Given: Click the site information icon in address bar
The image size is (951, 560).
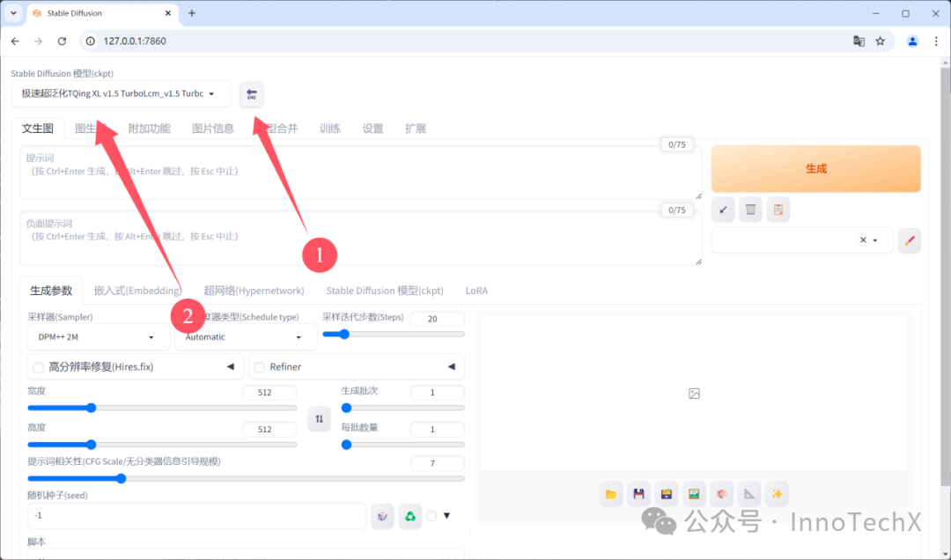Looking at the screenshot, I should pyautogui.click(x=91, y=41).
